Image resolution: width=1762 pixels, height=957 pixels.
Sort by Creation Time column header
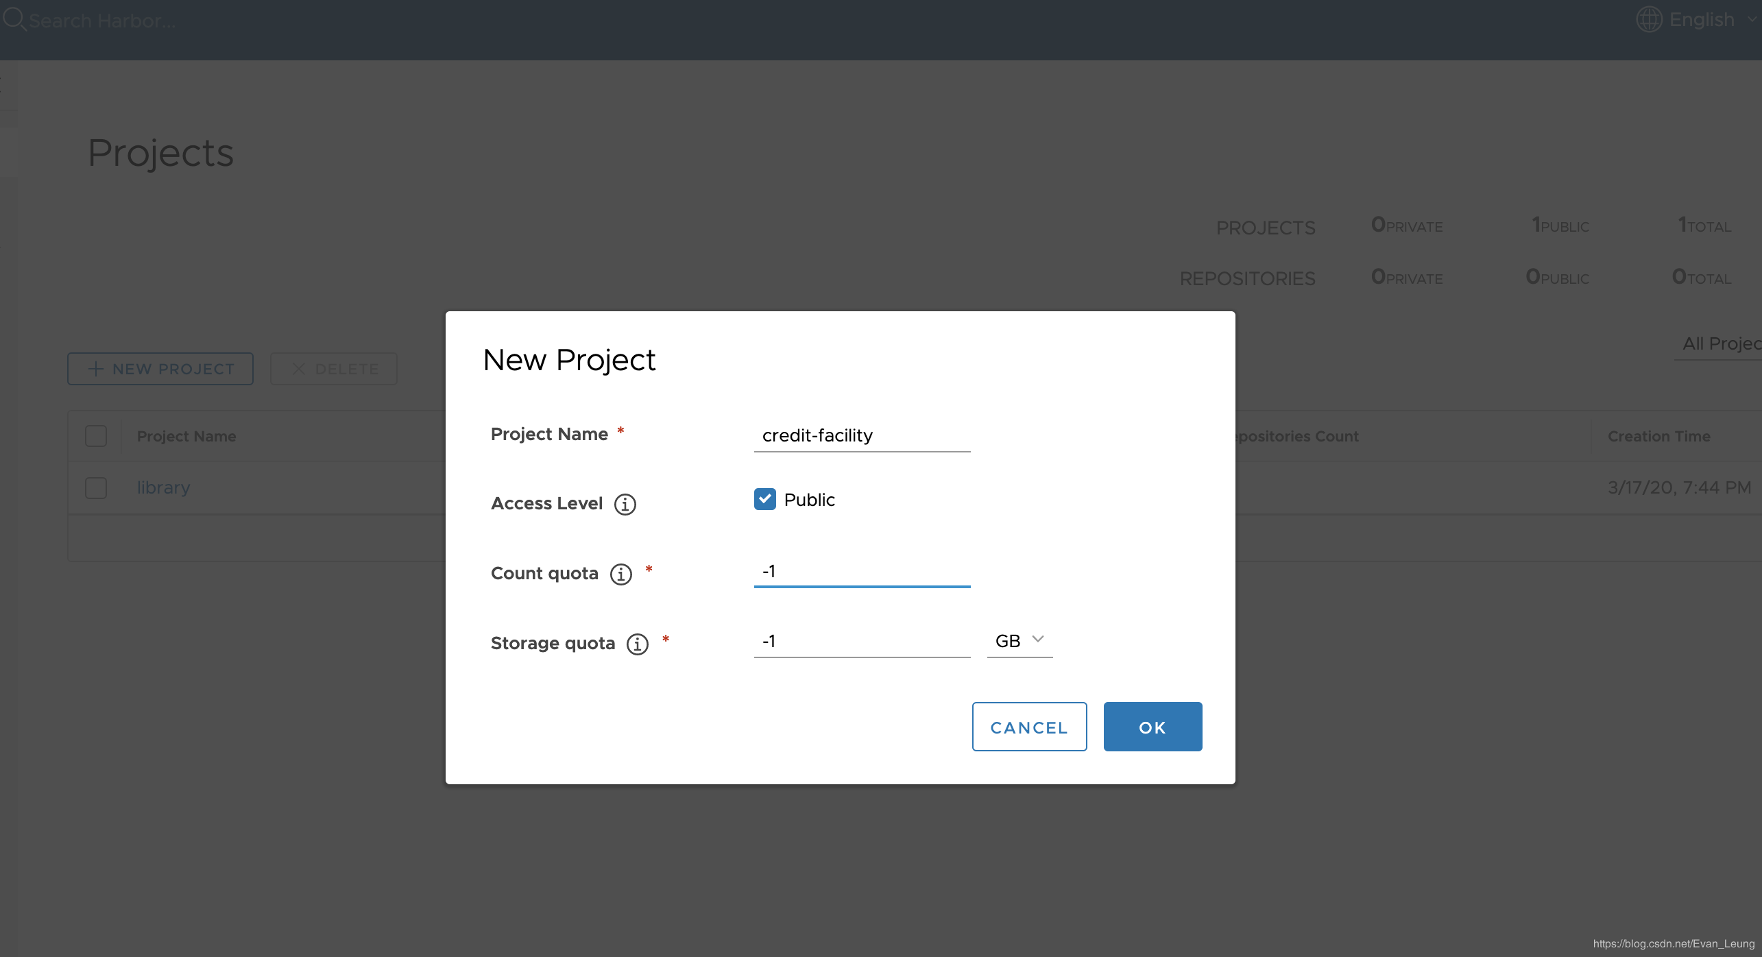pos(1658,436)
